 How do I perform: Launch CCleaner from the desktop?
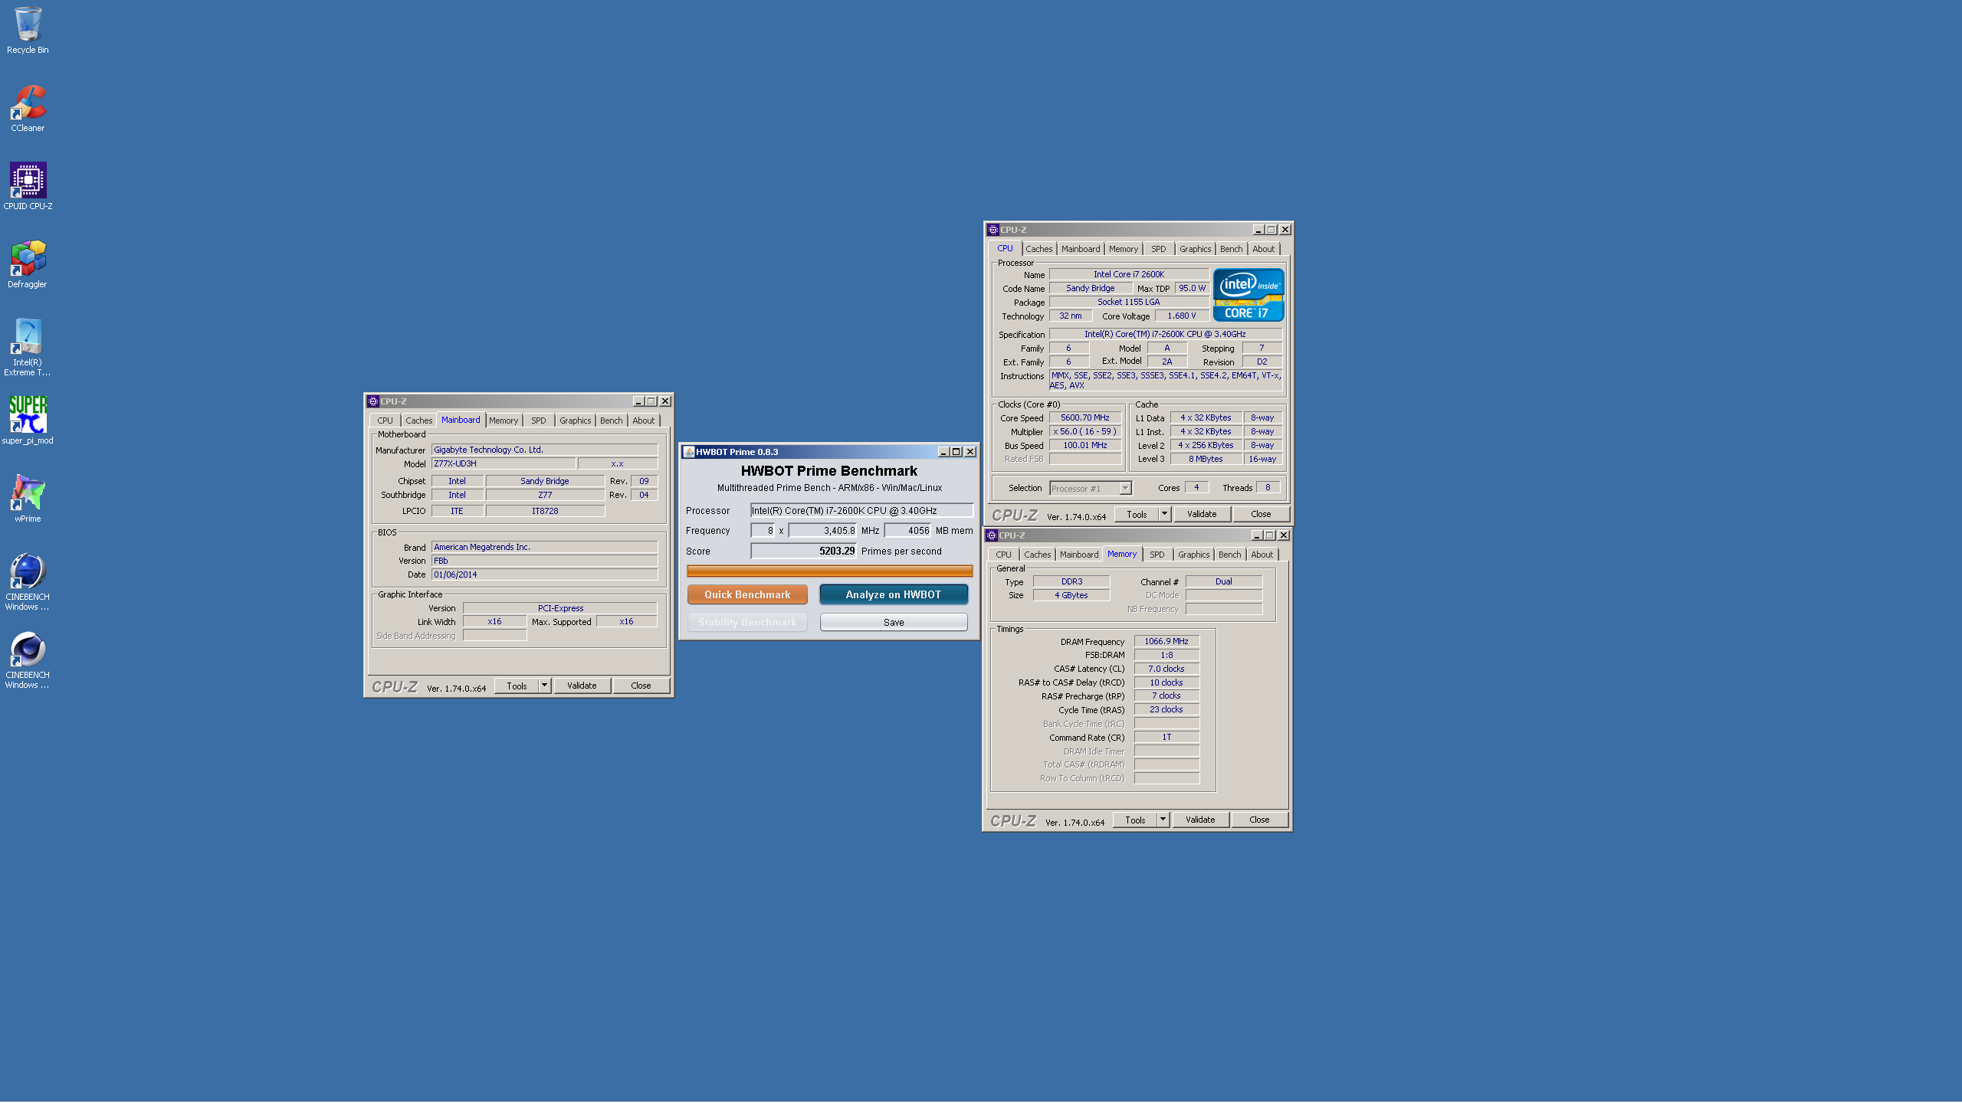point(28,108)
